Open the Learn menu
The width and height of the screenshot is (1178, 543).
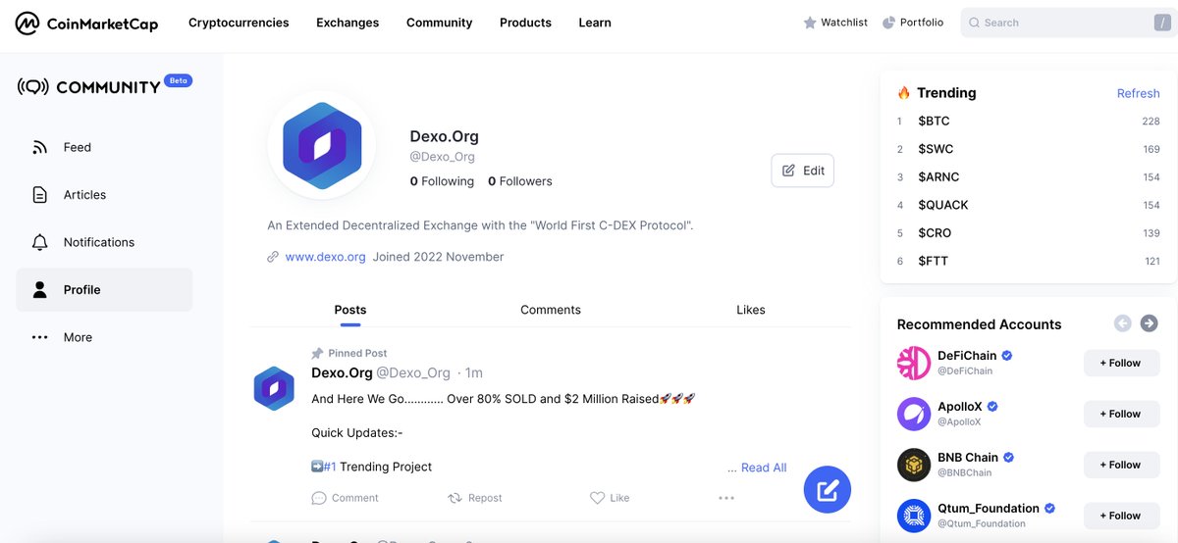pyautogui.click(x=595, y=23)
